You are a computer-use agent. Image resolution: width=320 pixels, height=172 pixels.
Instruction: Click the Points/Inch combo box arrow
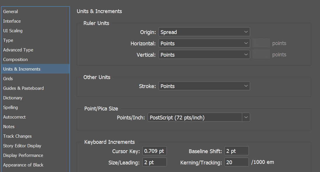pyautogui.click(x=246, y=117)
